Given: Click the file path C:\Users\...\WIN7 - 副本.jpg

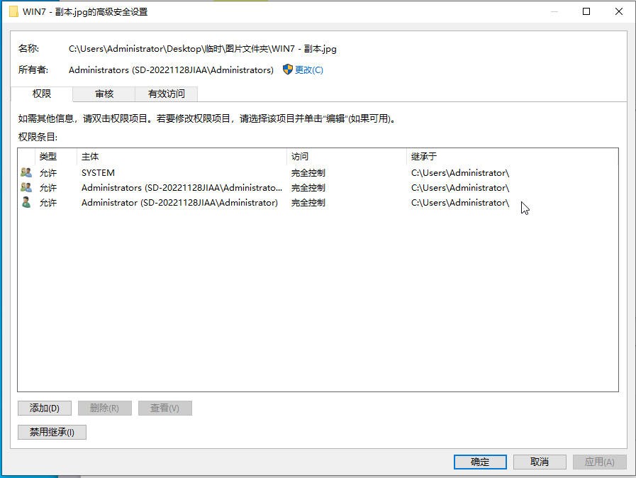Looking at the screenshot, I should click(x=202, y=49).
